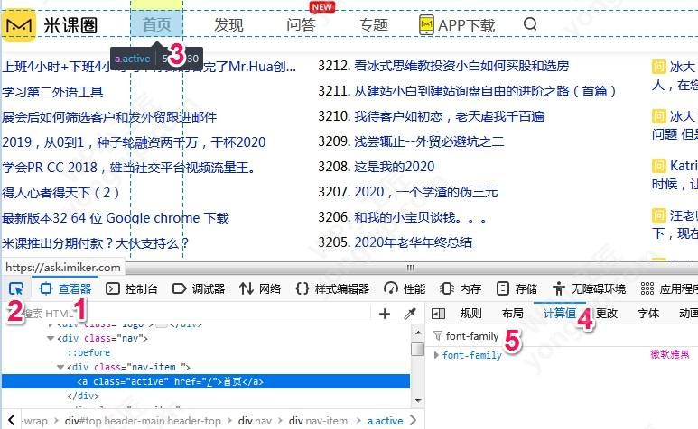Open the 网络 network tab
The height and width of the screenshot is (429, 698).
click(x=260, y=289)
